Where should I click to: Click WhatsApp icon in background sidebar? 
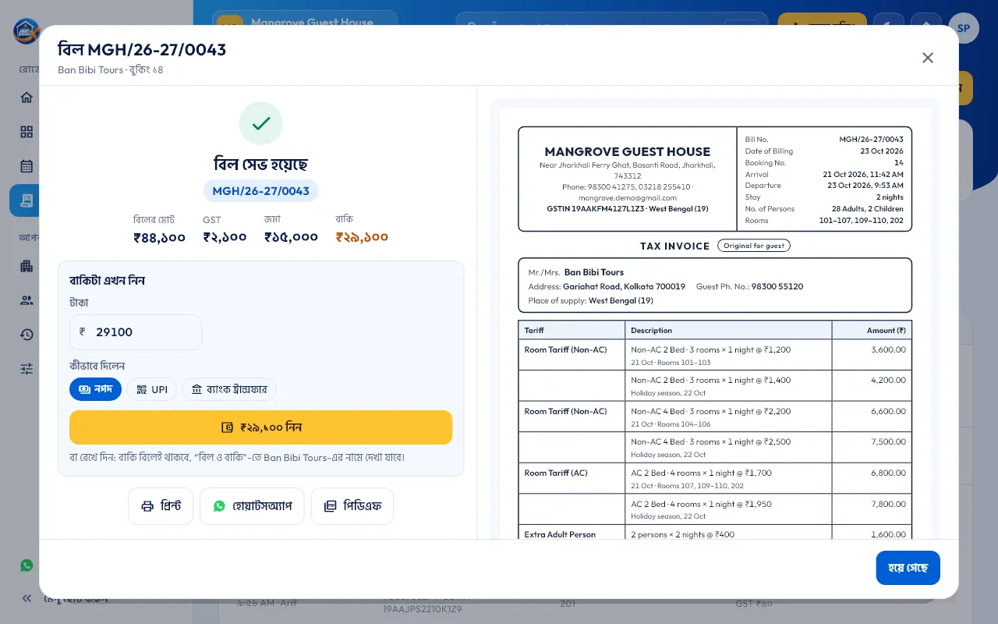click(x=27, y=565)
